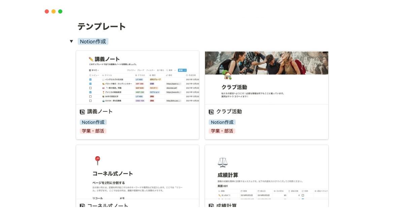Click the 学業・部活 tag in クラブ活動 card
Image resolution: width=404 pixels, height=212 pixels.
tap(222, 131)
